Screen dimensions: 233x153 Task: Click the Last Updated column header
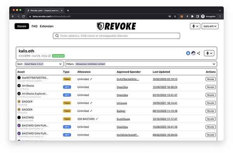pyautogui.click(x=161, y=72)
